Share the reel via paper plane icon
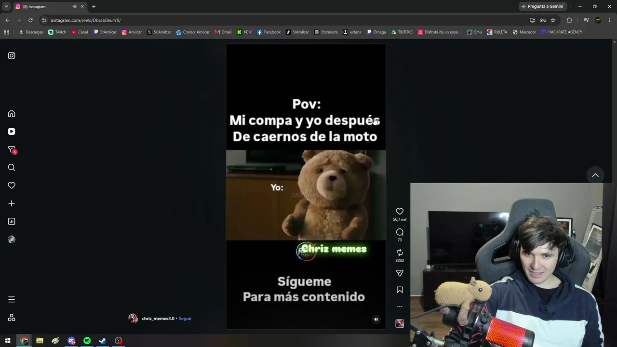 pos(400,273)
